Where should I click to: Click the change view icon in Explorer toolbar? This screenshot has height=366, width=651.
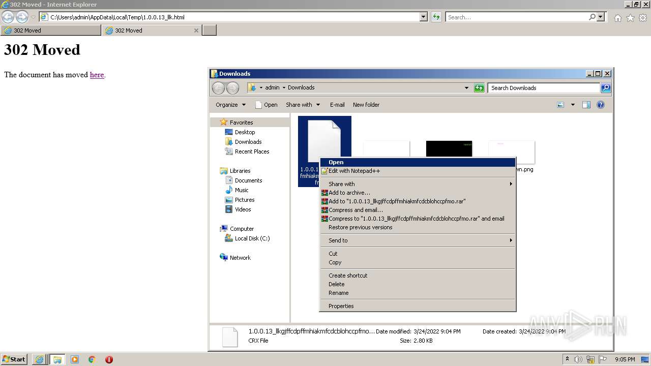point(560,105)
